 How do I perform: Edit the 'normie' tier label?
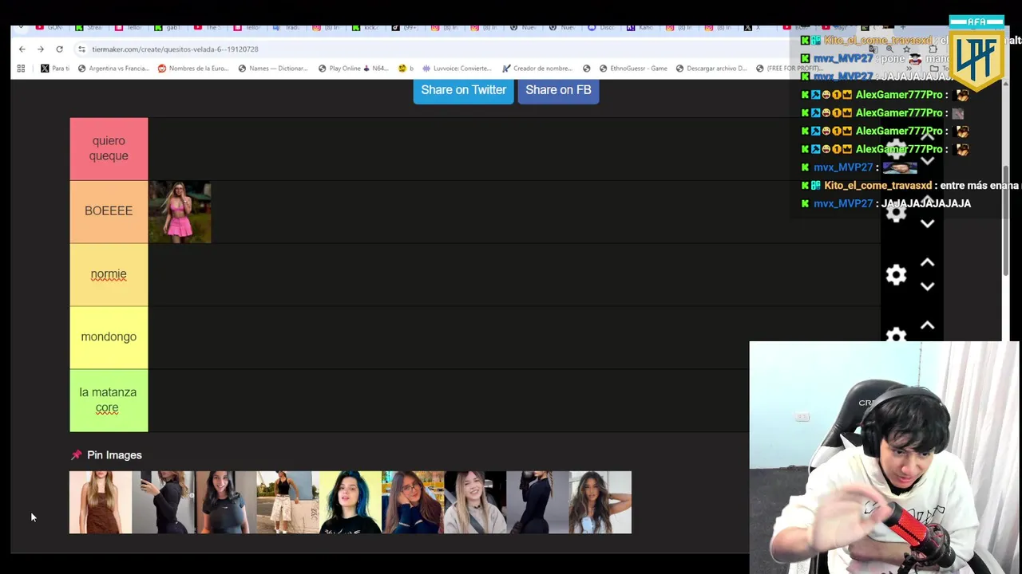pos(109,274)
